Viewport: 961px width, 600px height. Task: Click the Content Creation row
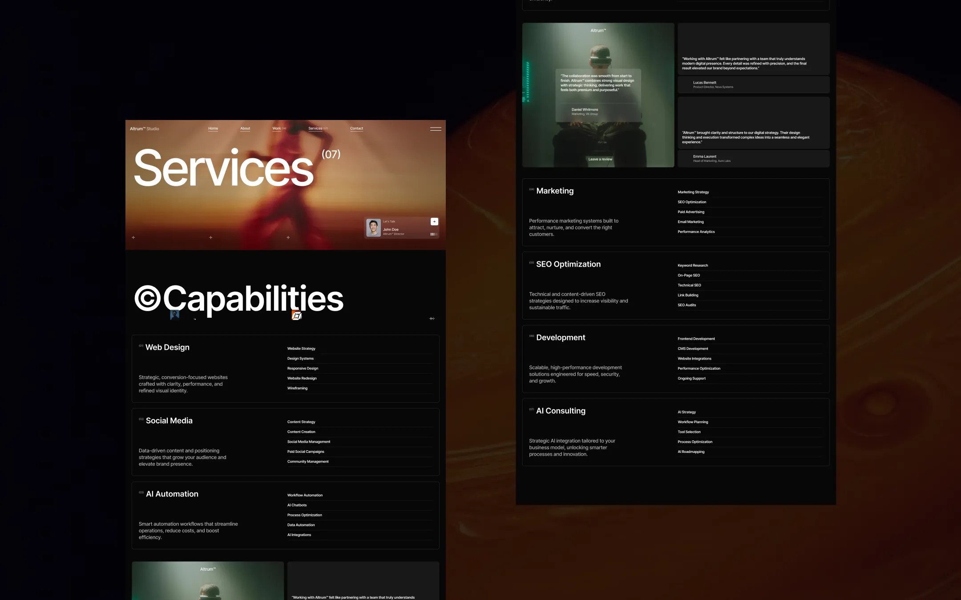[359, 432]
